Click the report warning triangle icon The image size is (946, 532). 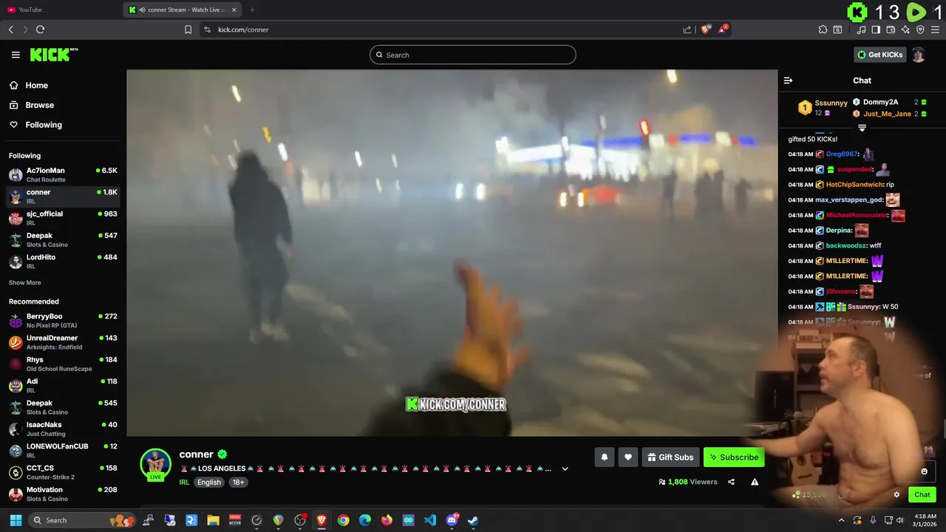tap(755, 482)
